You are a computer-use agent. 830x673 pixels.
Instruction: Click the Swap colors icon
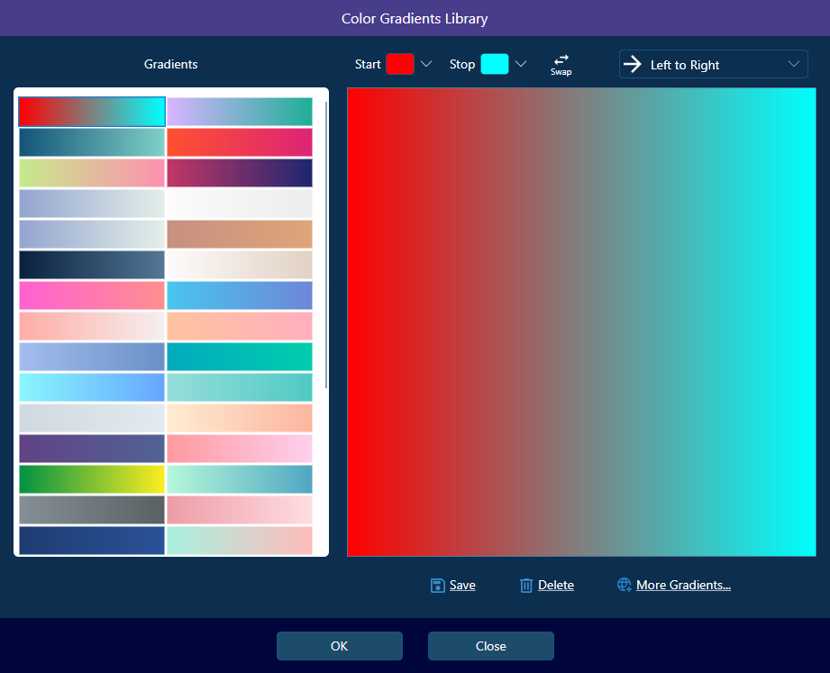click(x=561, y=59)
